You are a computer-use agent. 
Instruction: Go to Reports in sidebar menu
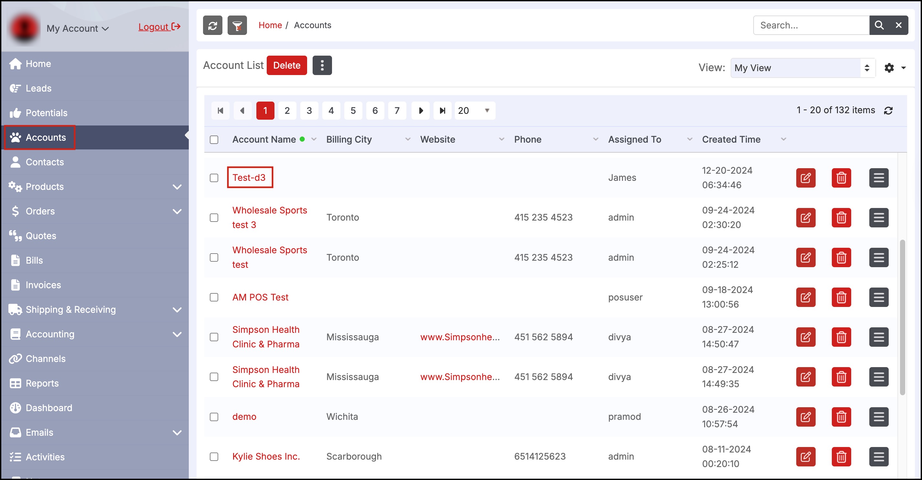click(42, 383)
